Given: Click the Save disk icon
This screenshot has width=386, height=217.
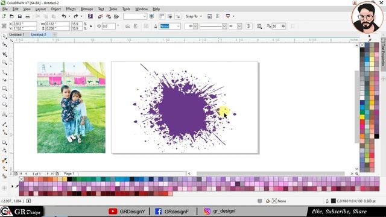Looking at the screenshot, I should click(20, 16).
